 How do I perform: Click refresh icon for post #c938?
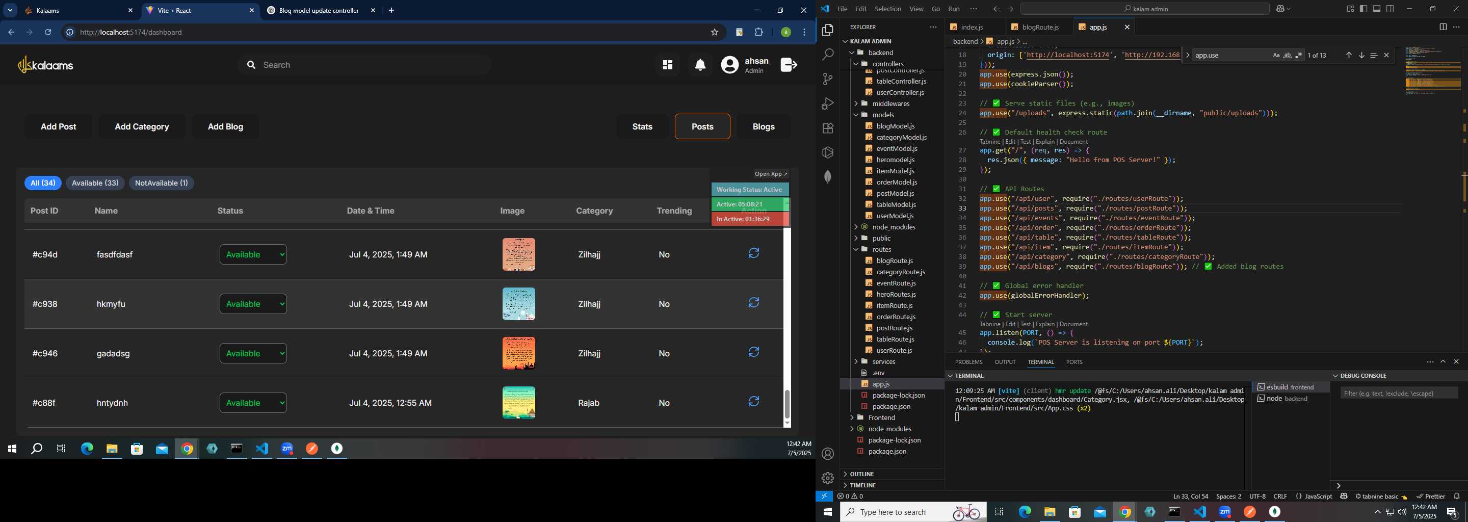(753, 303)
